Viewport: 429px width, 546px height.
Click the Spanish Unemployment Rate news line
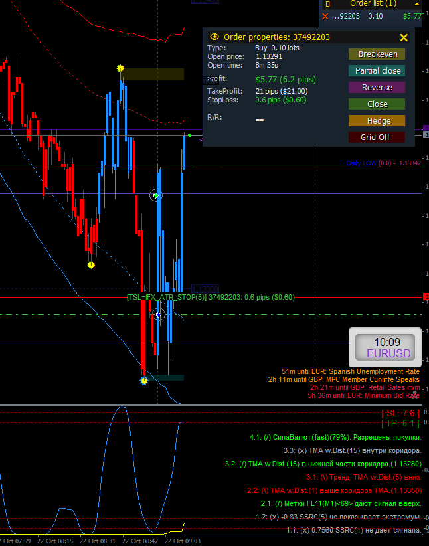(351, 371)
